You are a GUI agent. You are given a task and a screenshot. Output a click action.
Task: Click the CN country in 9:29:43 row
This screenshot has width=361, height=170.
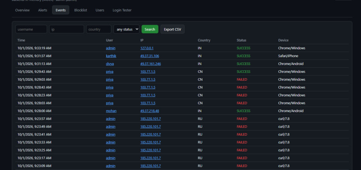(200, 72)
